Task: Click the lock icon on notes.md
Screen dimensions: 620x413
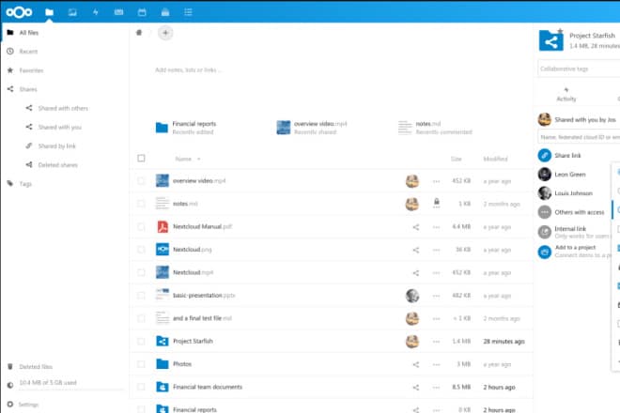Action: point(436,203)
